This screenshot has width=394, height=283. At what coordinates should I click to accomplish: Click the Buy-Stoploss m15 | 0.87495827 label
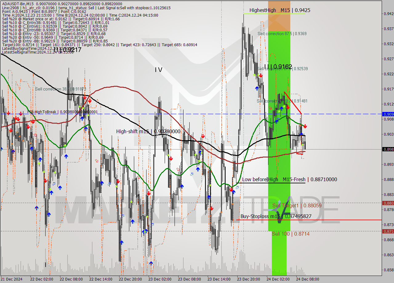coord(276,216)
